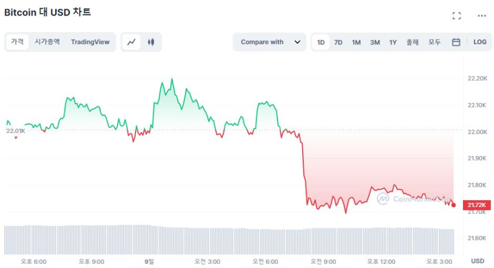Click the 21.72K current price label
Image resolution: width=494 pixels, height=268 pixels.
(476, 205)
